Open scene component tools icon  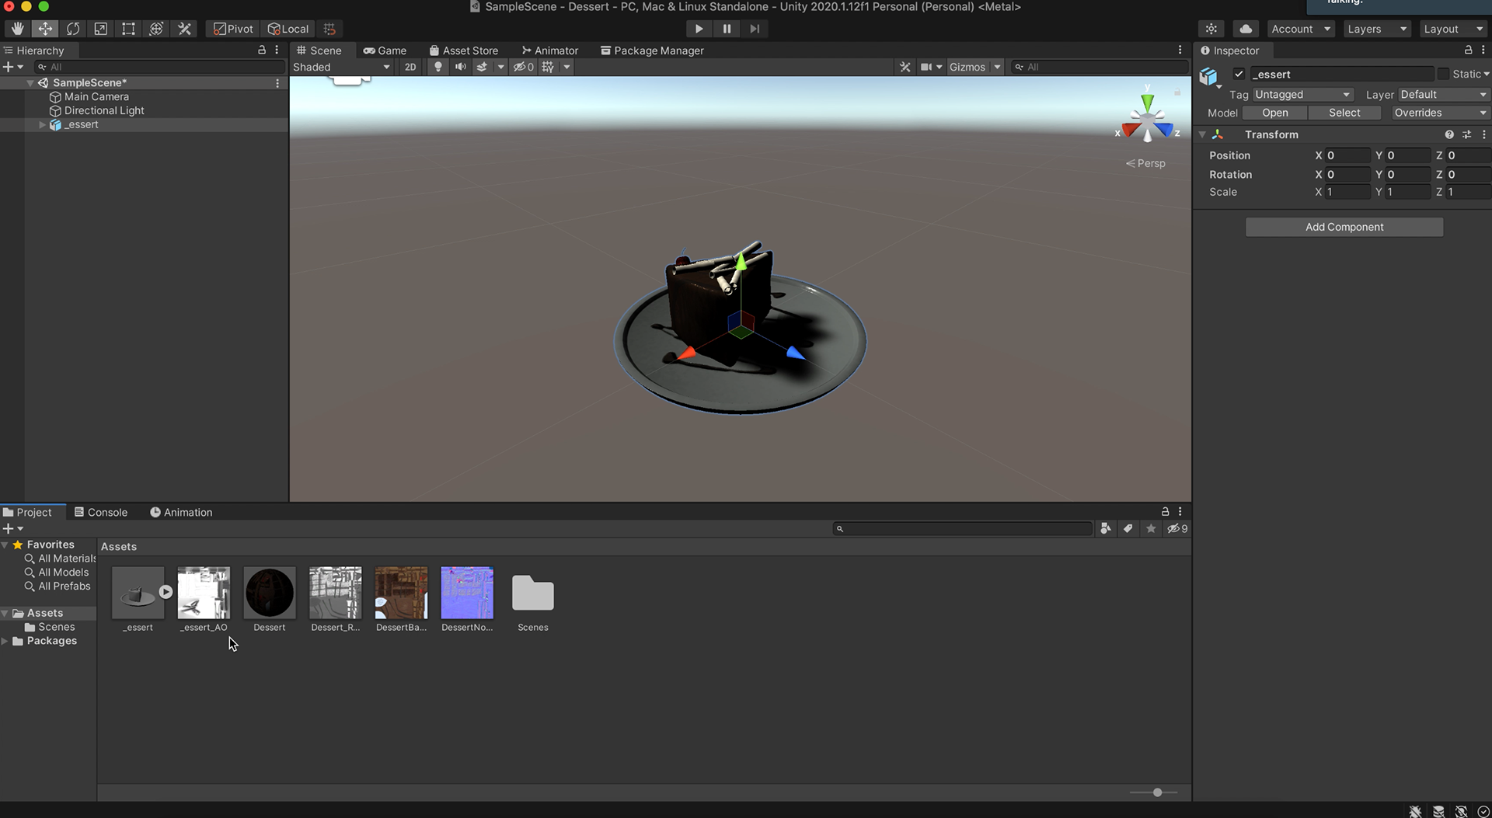[905, 67]
